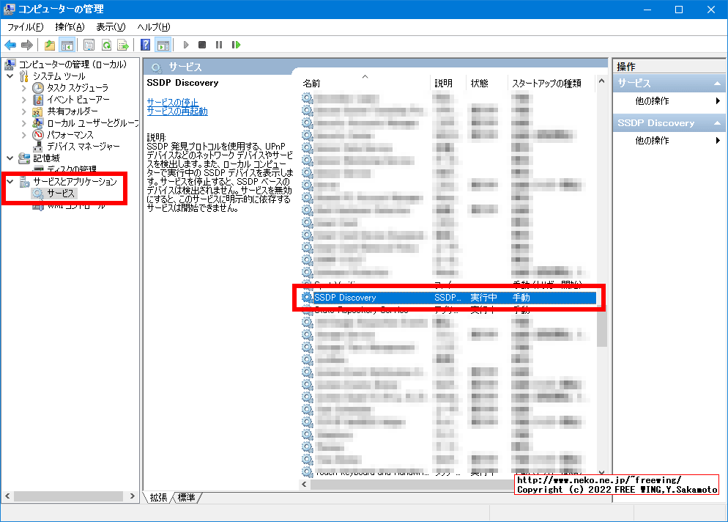Refresh the services list with the refresh icon
The image size is (728, 522).
pyautogui.click(x=106, y=45)
